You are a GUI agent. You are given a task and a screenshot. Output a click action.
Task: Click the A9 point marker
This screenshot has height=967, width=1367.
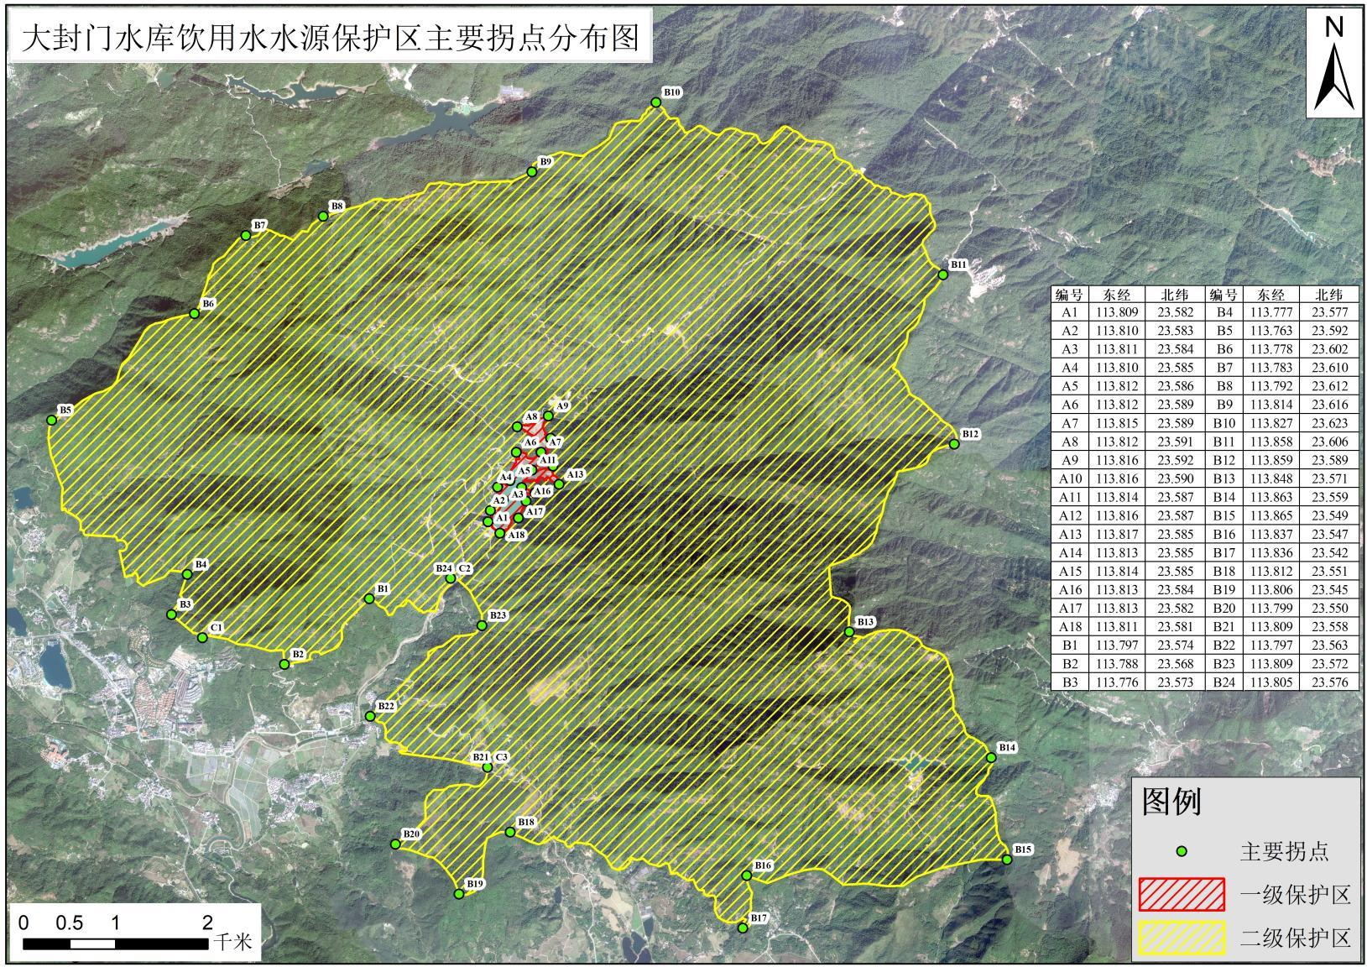[x=549, y=416]
